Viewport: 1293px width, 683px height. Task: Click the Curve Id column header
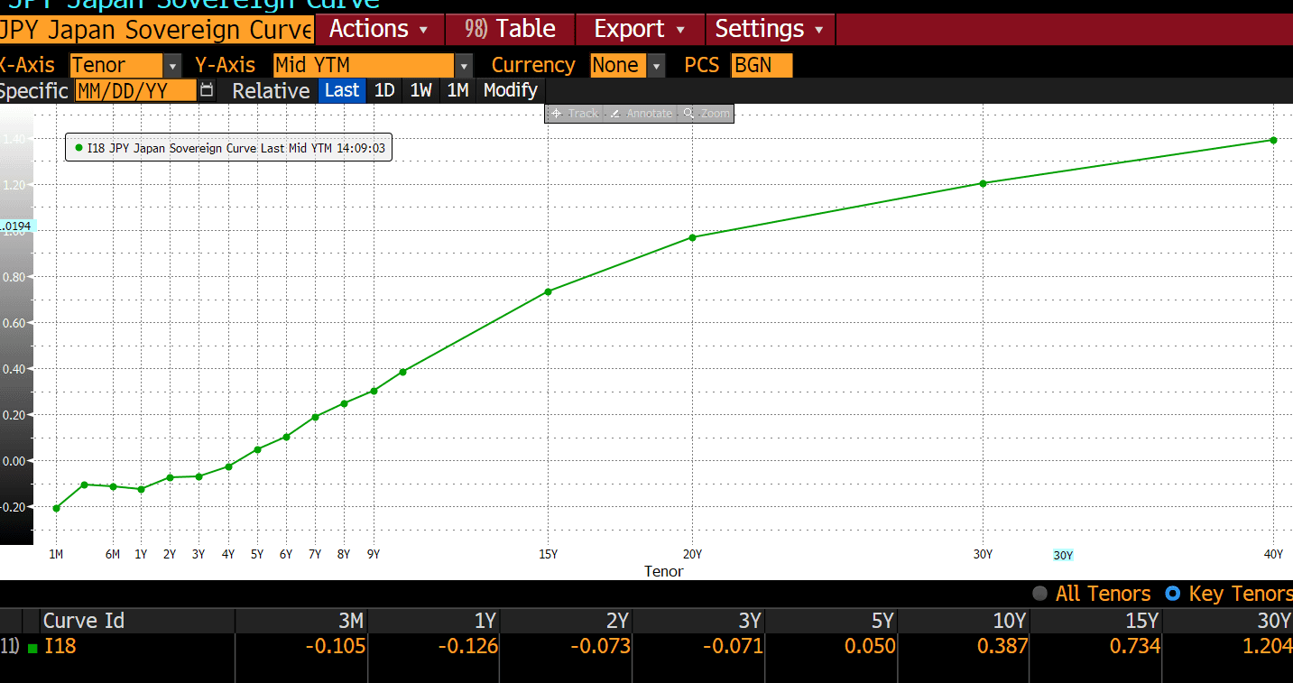click(x=138, y=621)
